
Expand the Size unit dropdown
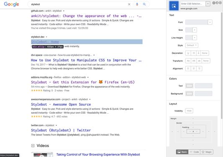(x=195, y=30)
